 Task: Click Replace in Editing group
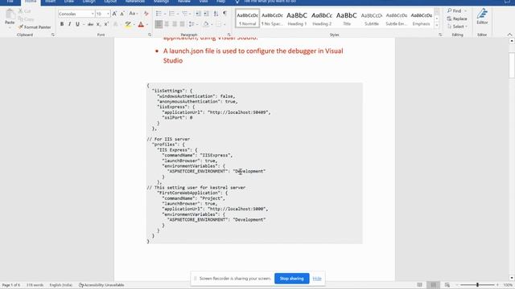457,18
